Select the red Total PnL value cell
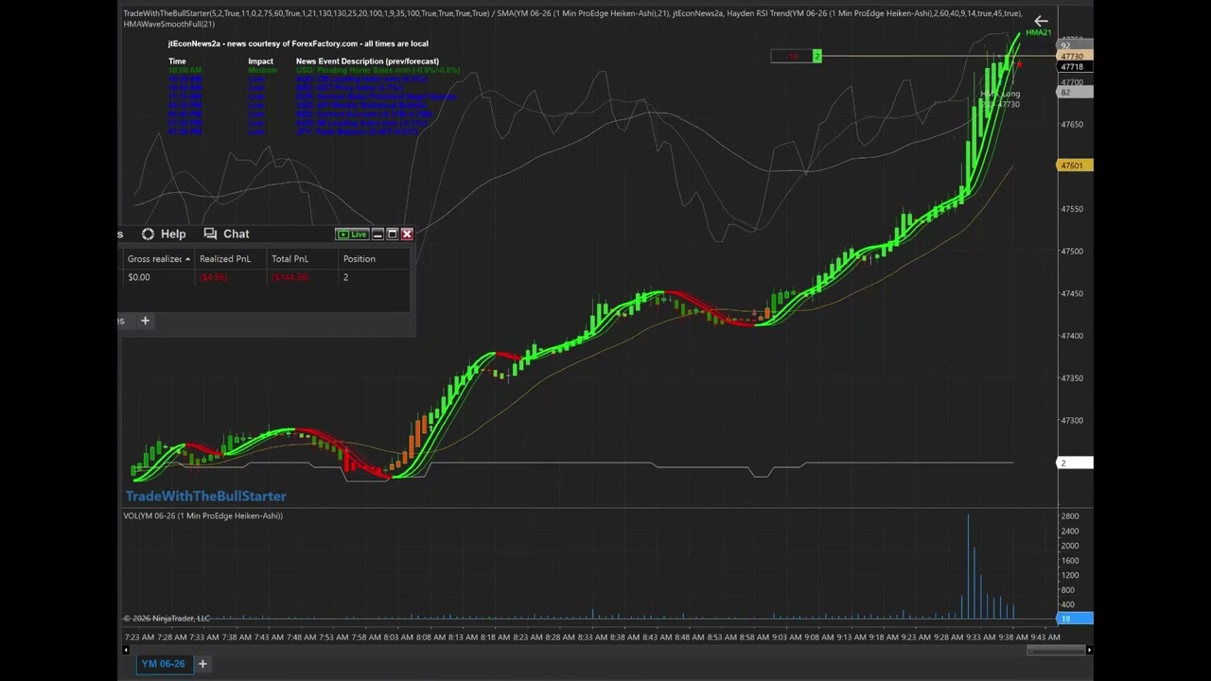The width and height of the screenshot is (1211, 681). tap(303, 277)
